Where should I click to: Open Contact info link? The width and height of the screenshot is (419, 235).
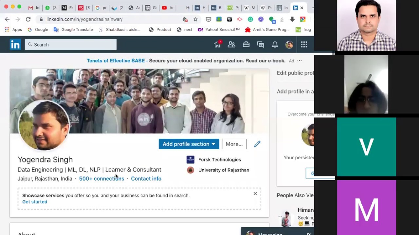point(146,179)
